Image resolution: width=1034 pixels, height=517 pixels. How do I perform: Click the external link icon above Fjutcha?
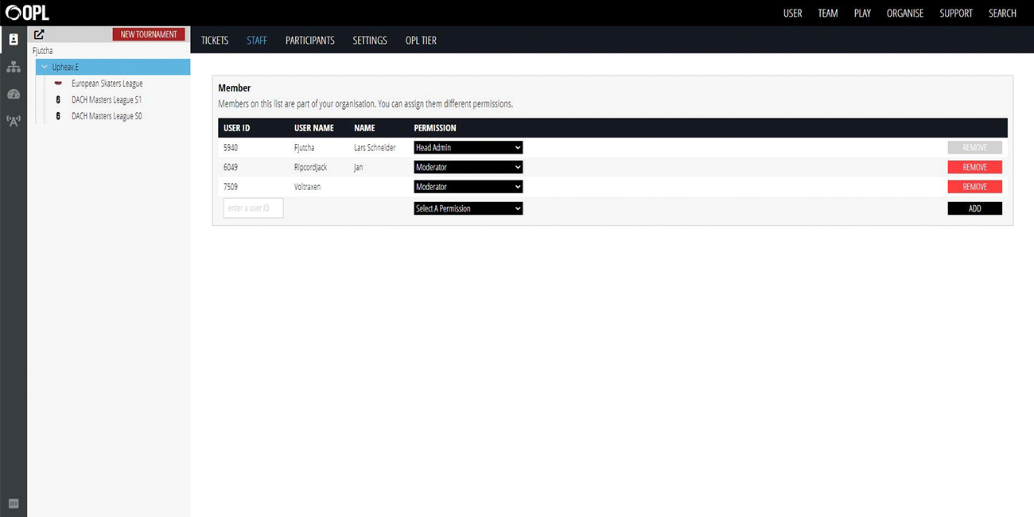click(x=39, y=35)
